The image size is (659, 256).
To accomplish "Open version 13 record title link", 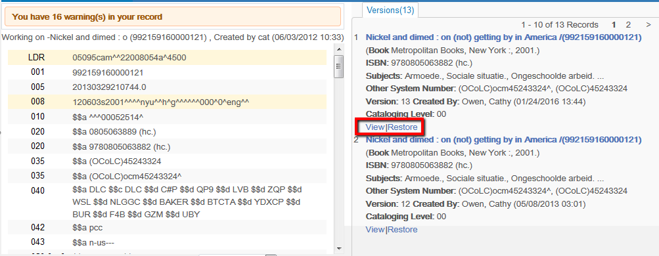I will tap(503, 37).
